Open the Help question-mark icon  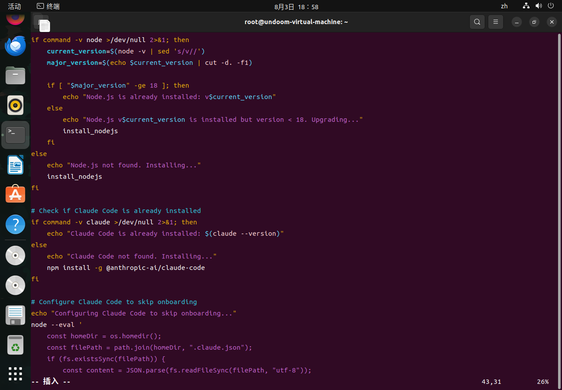click(x=15, y=224)
